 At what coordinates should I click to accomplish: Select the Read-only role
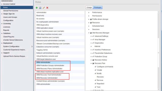[x=60, y=15]
